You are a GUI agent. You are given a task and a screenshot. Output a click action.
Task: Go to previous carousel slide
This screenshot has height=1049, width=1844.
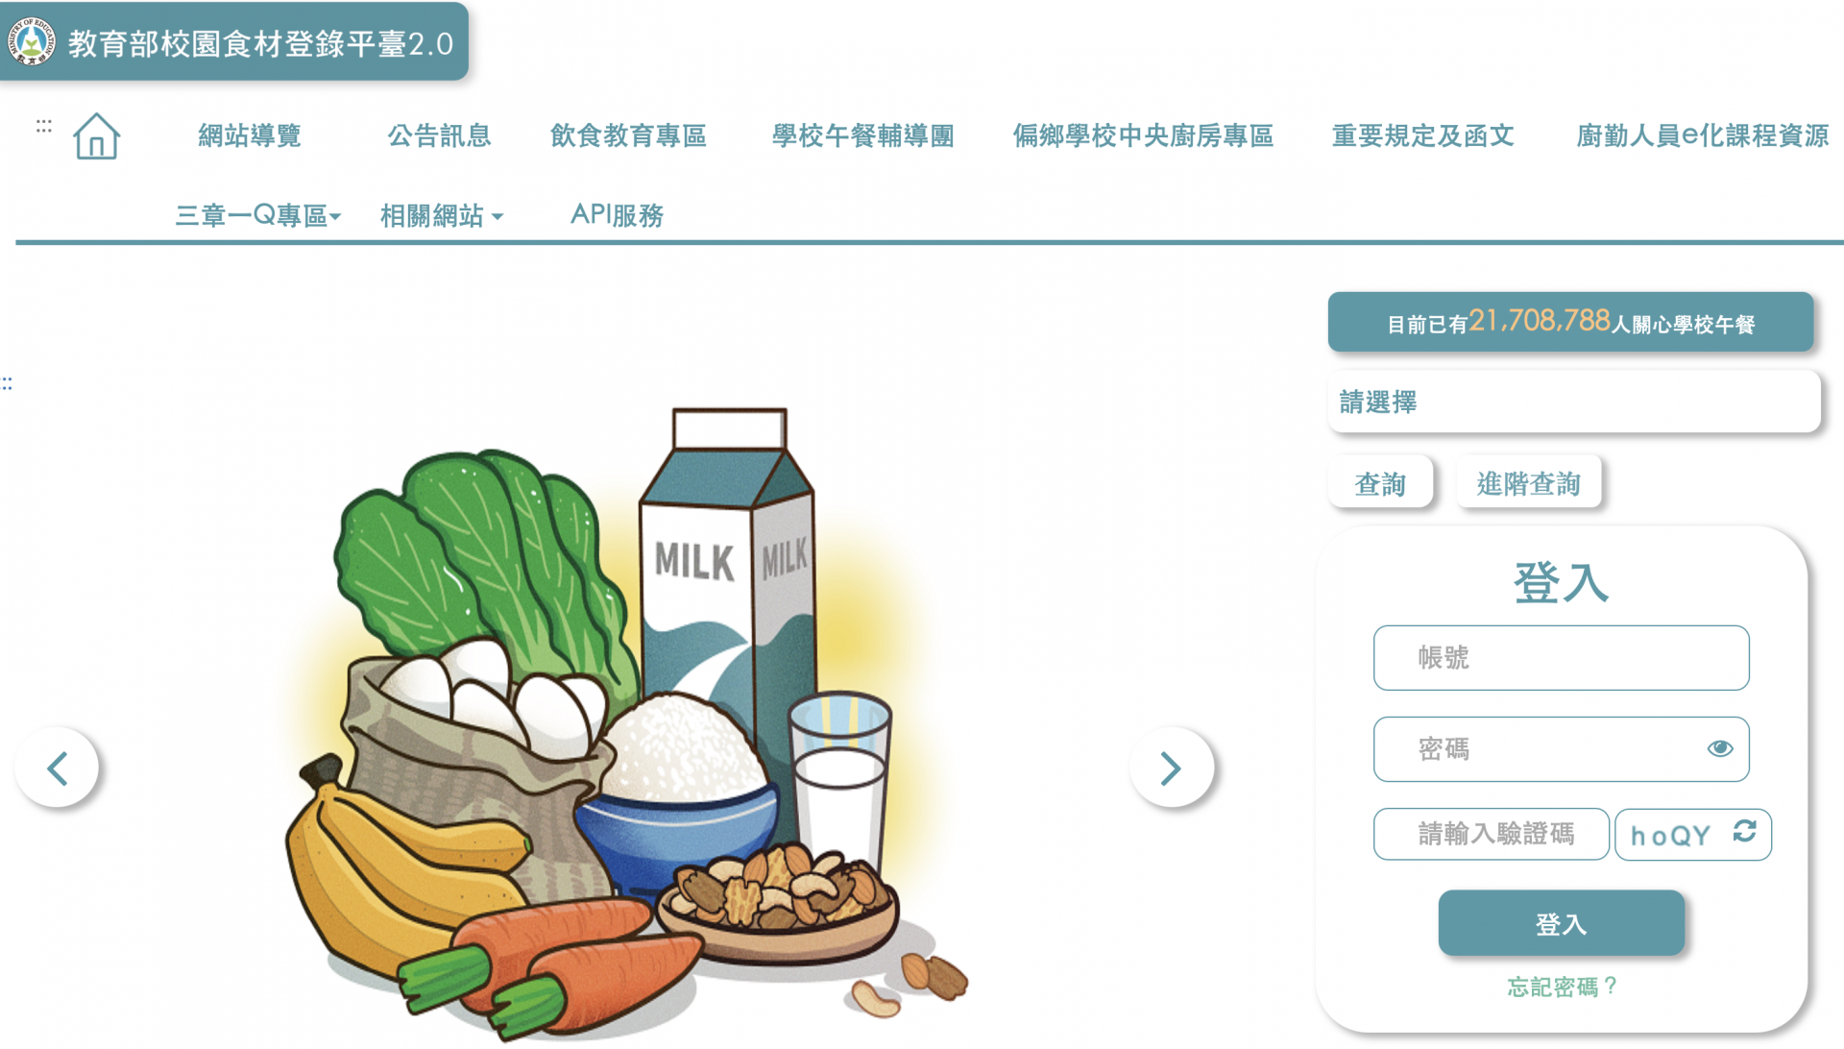pyautogui.click(x=58, y=768)
